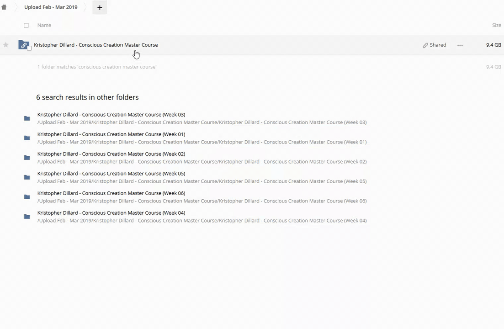Viewport: 504px width, 329px height.
Task: Open the Shared sharing details
Action: 434,45
